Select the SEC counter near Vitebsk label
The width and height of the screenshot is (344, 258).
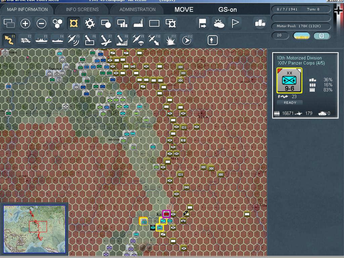tap(5, 53)
